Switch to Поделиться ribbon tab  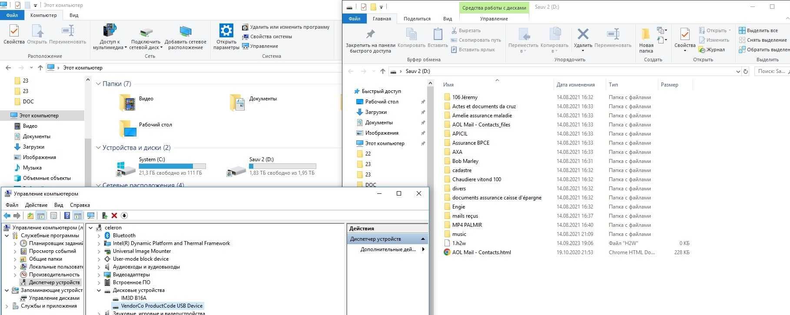click(417, 19)
